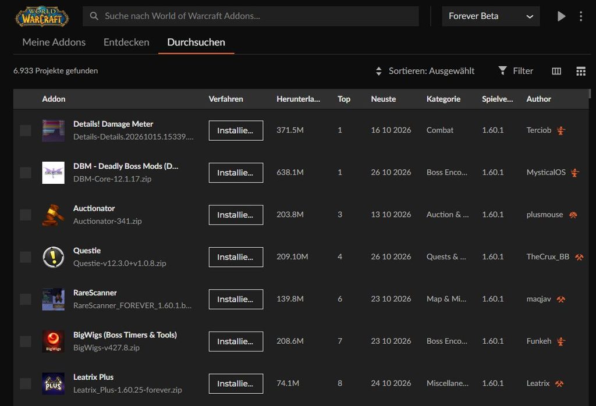The image size is (596, 406).
Task: Open the Details! Damage Meter addon thumbnail
Action: click(53, 130)
